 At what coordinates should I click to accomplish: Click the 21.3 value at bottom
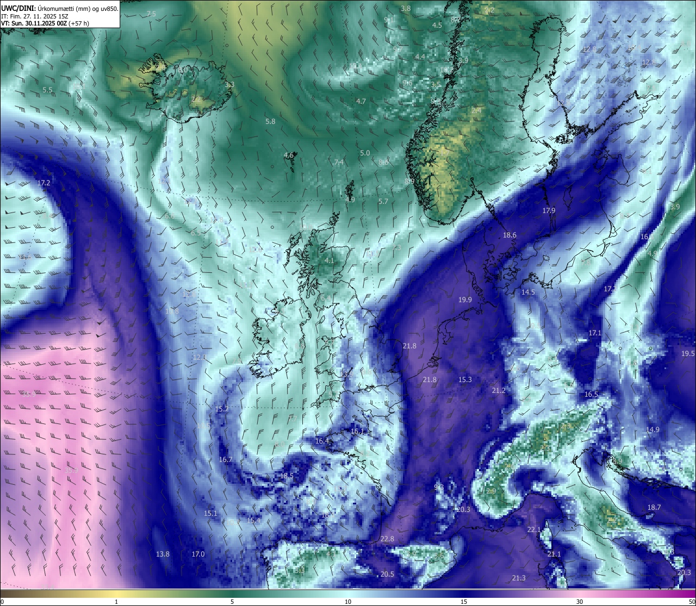[519, 578]
